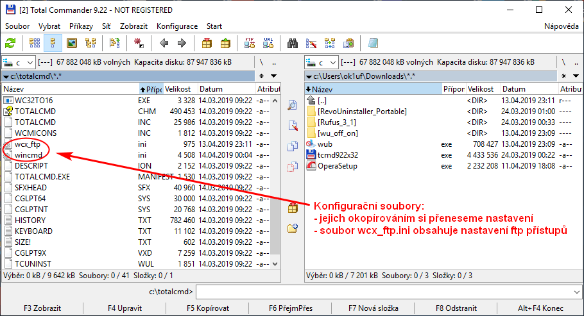Image resolution: width=584 pixels, height=316 pixels.
Task: Click the Pack files gift box icon
Action: click(207, 43)
